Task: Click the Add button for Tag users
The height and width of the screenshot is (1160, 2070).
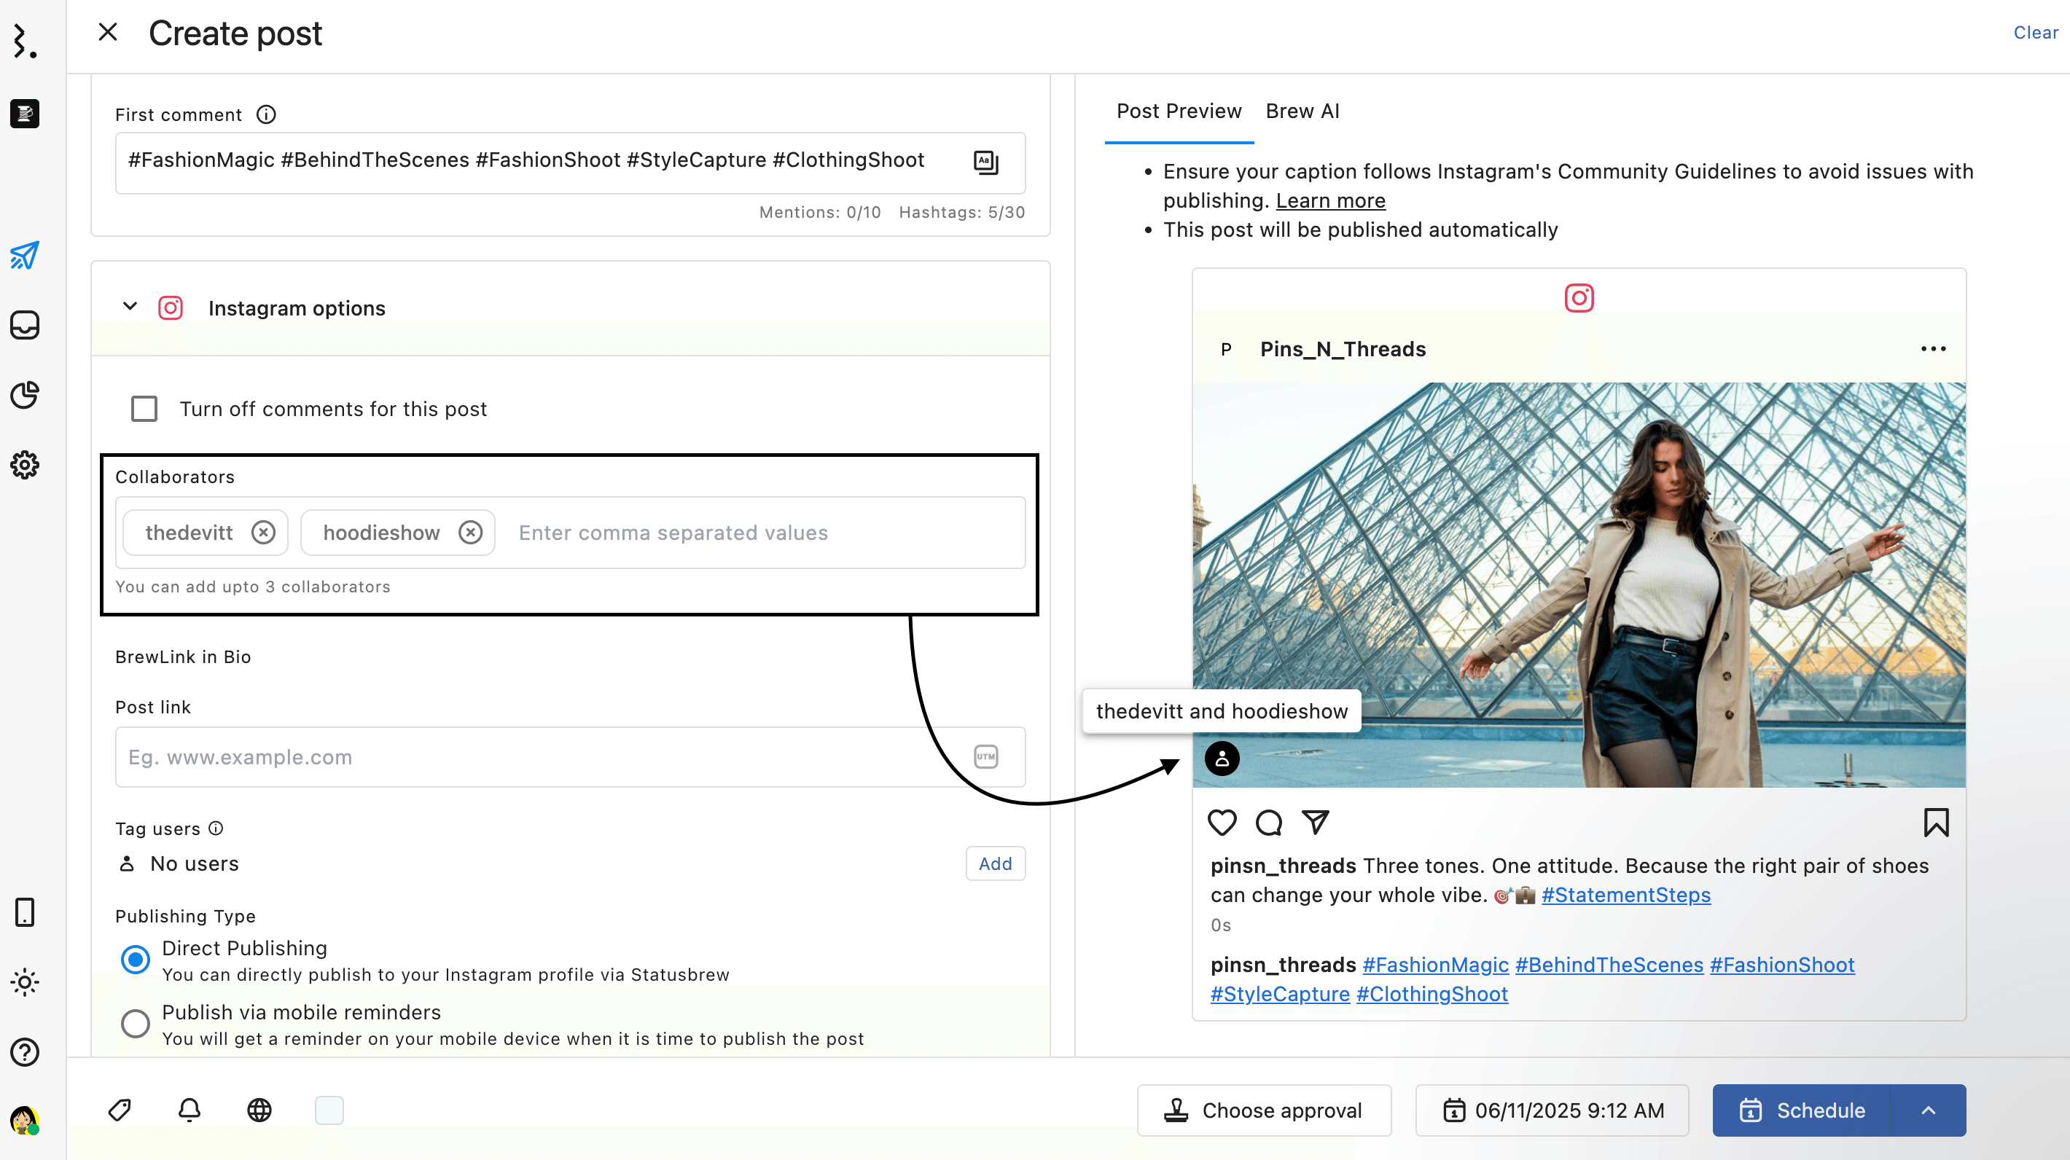Action: click(995, 863)
